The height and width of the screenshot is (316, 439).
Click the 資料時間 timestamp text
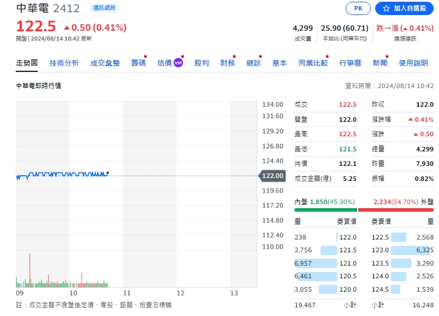[389, 86]
